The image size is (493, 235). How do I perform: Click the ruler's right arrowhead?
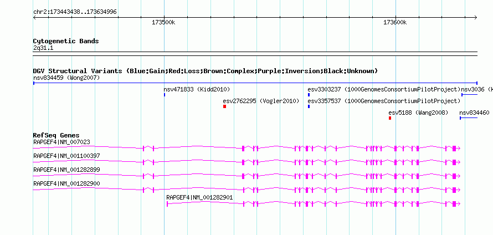click(475, 18)
